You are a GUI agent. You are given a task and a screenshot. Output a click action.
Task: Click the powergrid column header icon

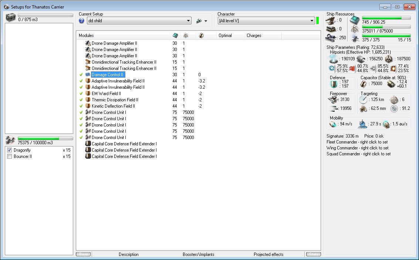[186, 35]
